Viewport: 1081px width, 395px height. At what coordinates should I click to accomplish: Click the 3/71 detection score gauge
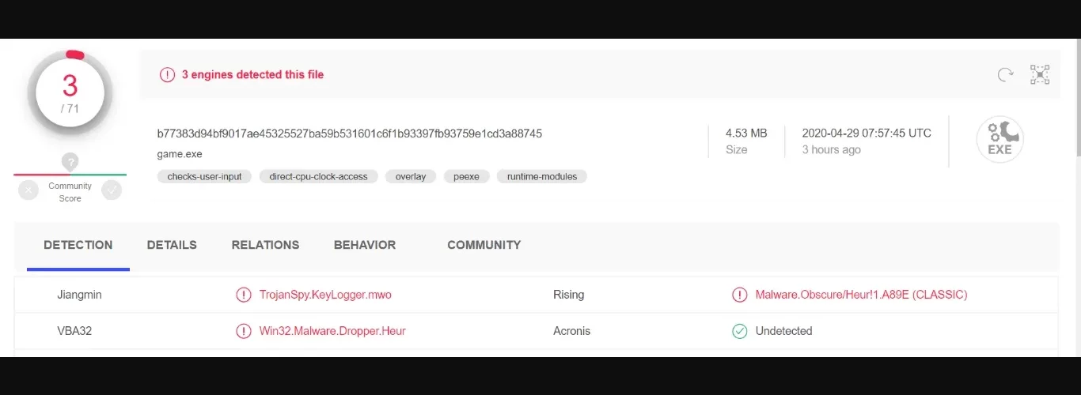click(70, 92)
